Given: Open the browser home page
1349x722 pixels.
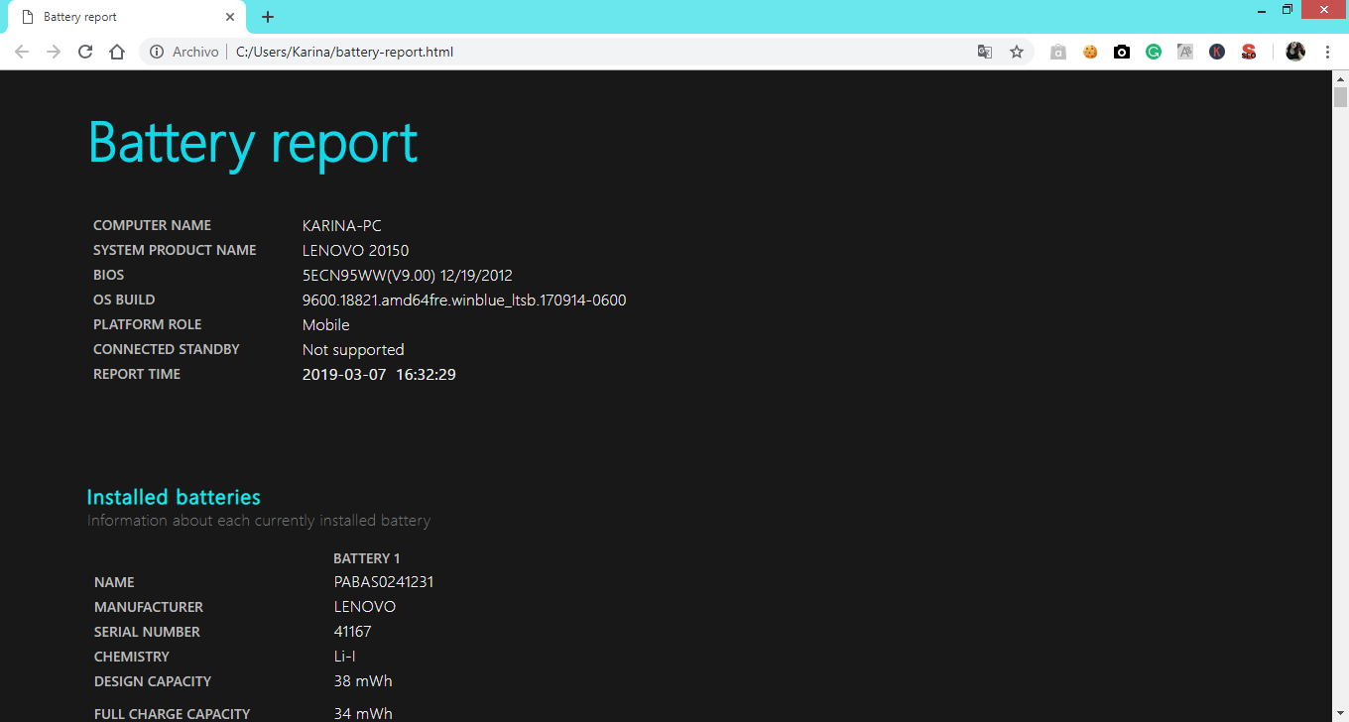Looking at the screenshot, I should coord(117,52).
